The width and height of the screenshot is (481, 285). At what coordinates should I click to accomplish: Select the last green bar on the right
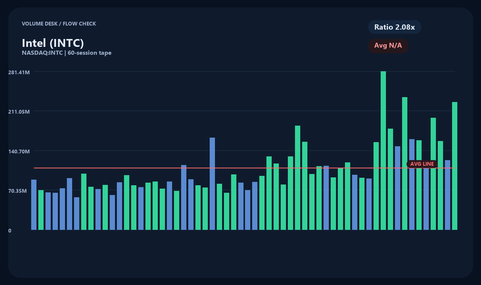(x=455, y=166)
